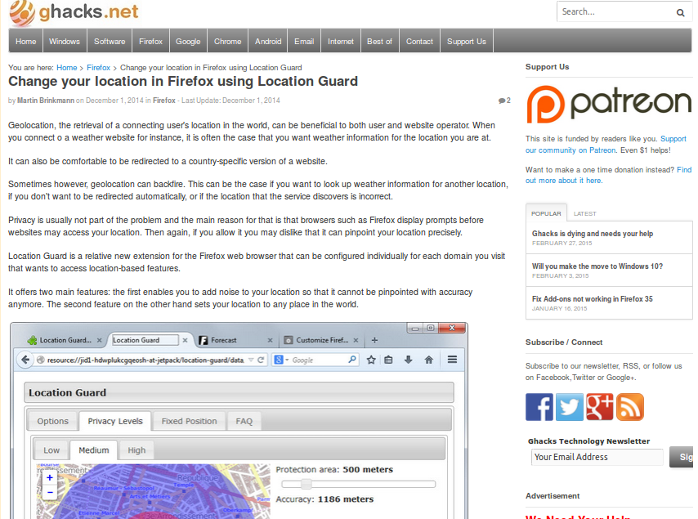
Task: Select the first Location Guard browser tab
Action: [x=65, y=340]
